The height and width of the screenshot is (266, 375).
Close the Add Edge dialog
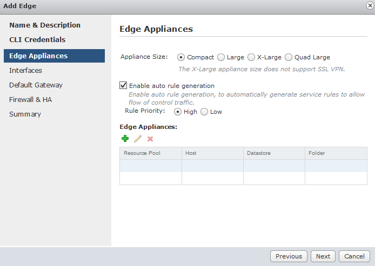tap(369, 5)
